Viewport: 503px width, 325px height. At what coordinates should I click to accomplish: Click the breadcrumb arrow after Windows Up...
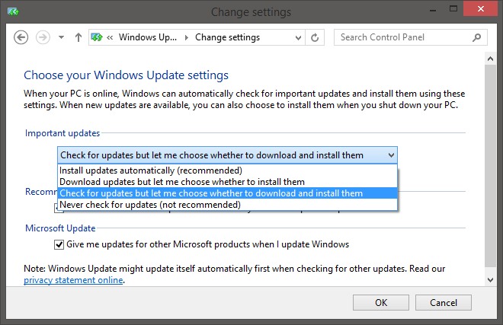pyautogui.click(x=187, y=38)
